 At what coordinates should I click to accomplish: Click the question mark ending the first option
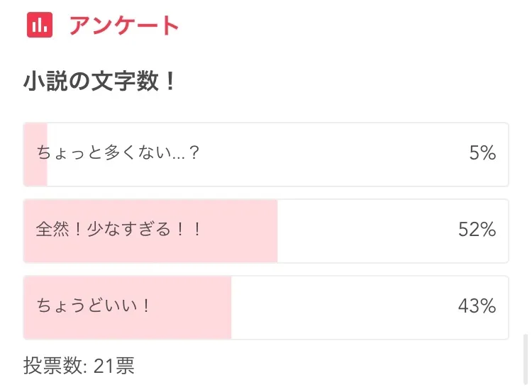(194, 153)
